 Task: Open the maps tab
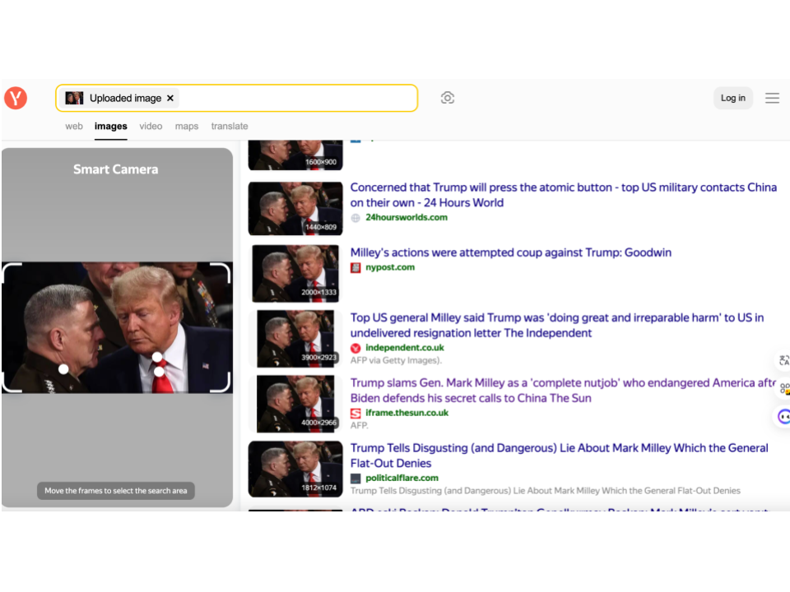tap(187, 126)
